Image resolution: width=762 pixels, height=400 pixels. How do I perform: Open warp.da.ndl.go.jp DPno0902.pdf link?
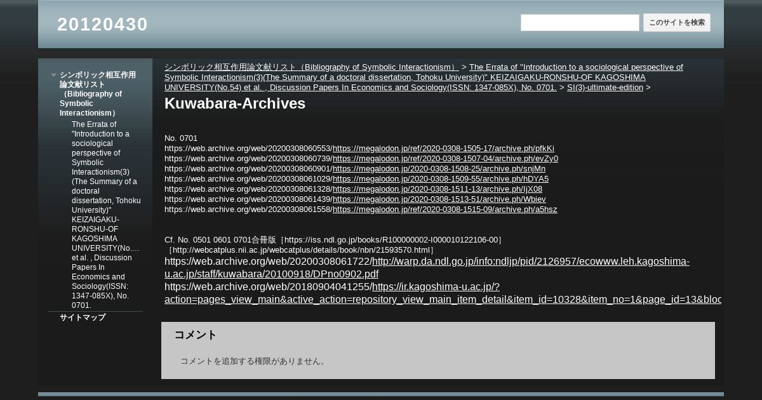pyautogui.click(x=427, y=268)
